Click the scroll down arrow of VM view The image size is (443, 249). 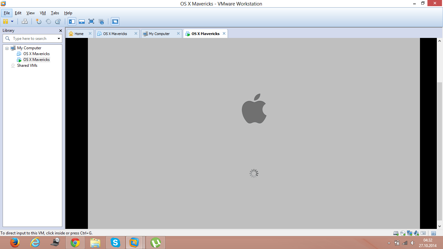(440, 226)
